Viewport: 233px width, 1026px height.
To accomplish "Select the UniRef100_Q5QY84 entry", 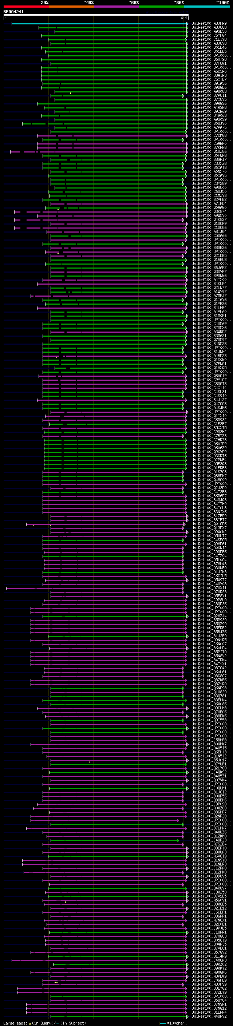I will pyautogui.click(x=209, y=1000).
